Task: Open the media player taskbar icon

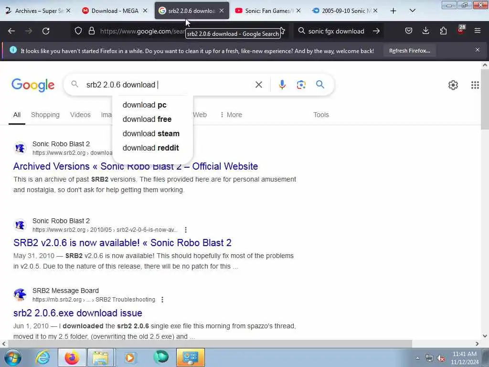Action: (x=130, y=357)
